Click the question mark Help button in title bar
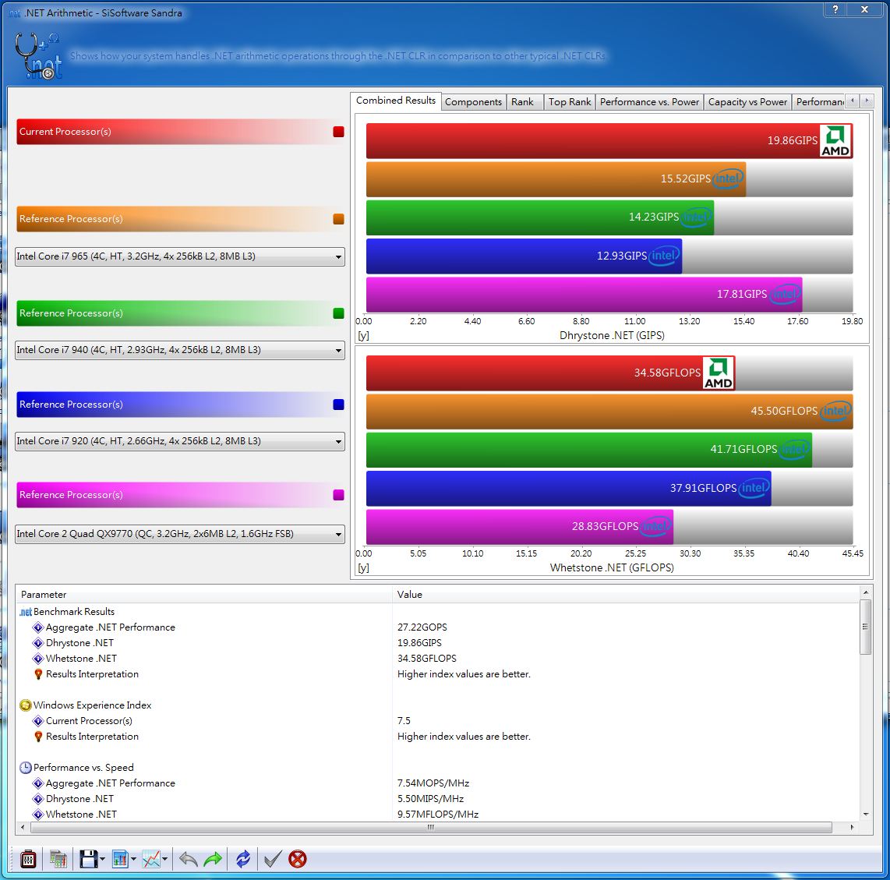The image size is (890, 880). (835, 9)
